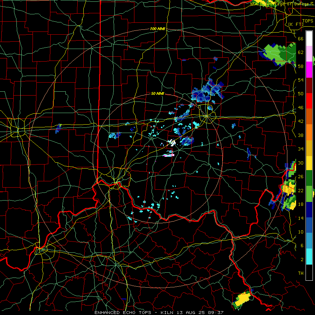This screenshot has width=315, height=315.
Task: Click the "30" legend value
Action: 301,163
